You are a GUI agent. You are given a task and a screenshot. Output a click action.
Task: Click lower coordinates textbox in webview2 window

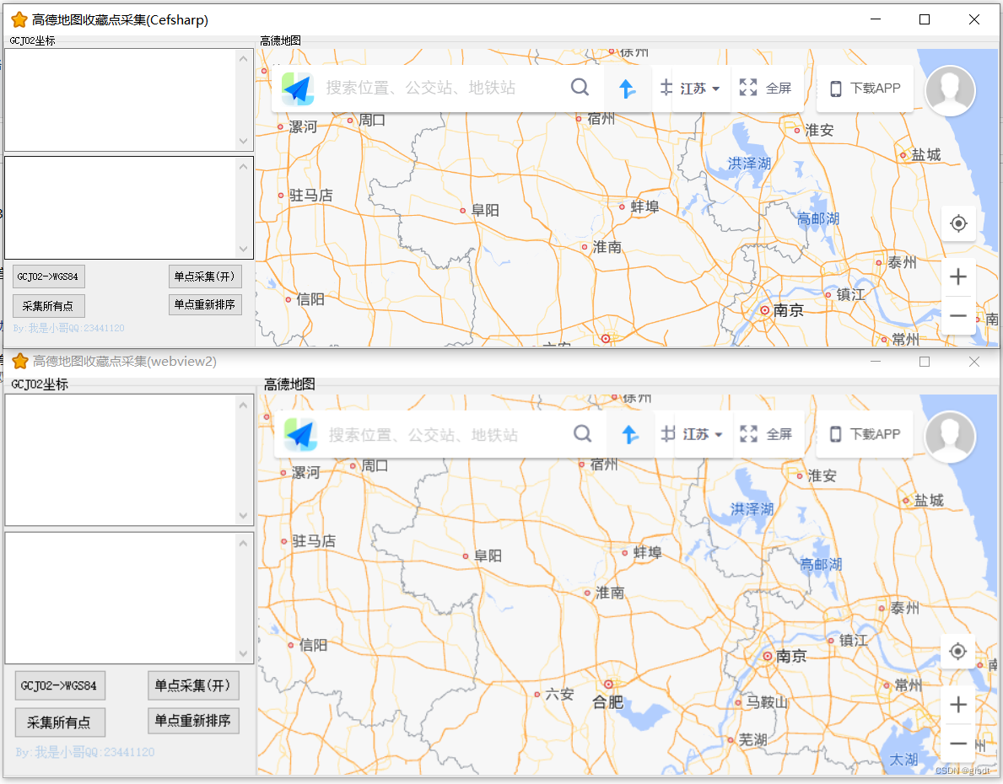(x=119, y=598)
